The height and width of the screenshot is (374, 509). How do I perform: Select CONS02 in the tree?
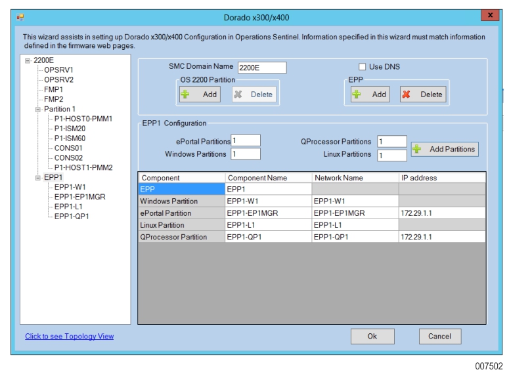point(68,157)
